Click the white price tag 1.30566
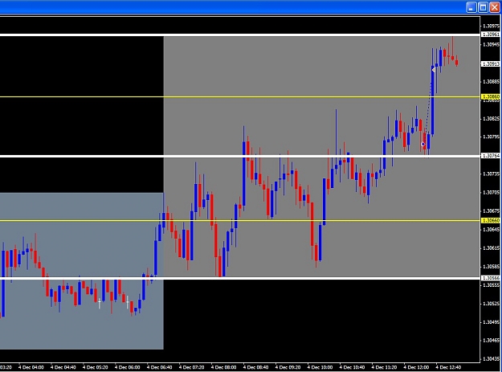502x372 pixels. (491, 278)
